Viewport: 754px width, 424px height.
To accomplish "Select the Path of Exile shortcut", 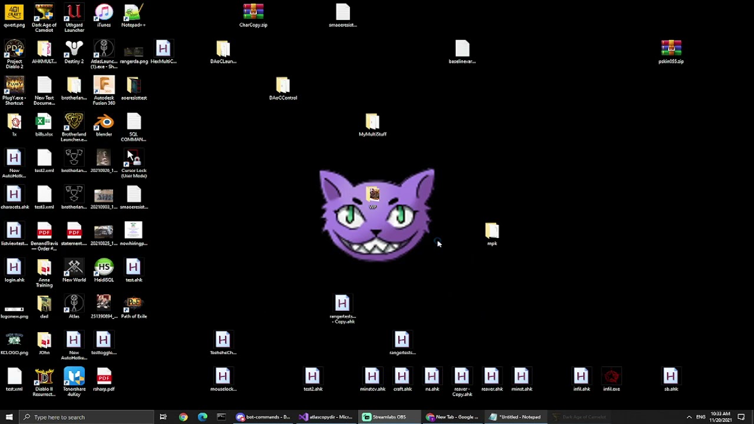I will [x=134, y=307].
